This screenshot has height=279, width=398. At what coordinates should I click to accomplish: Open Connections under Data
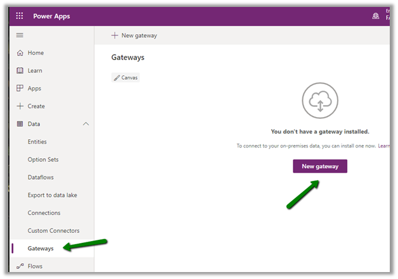point(44,213)
